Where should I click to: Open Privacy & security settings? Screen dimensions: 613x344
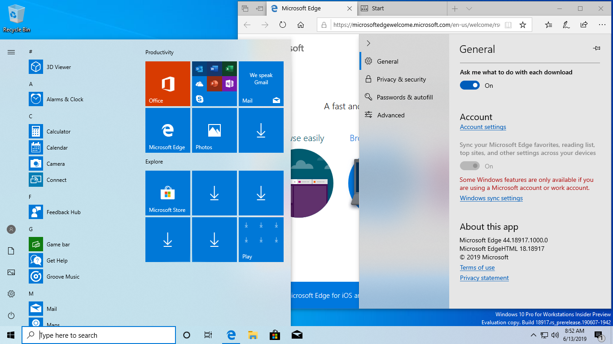click(x=404, y=79)
